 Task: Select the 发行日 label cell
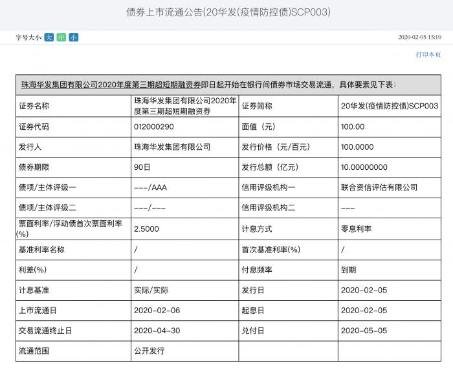pos(289,290)
